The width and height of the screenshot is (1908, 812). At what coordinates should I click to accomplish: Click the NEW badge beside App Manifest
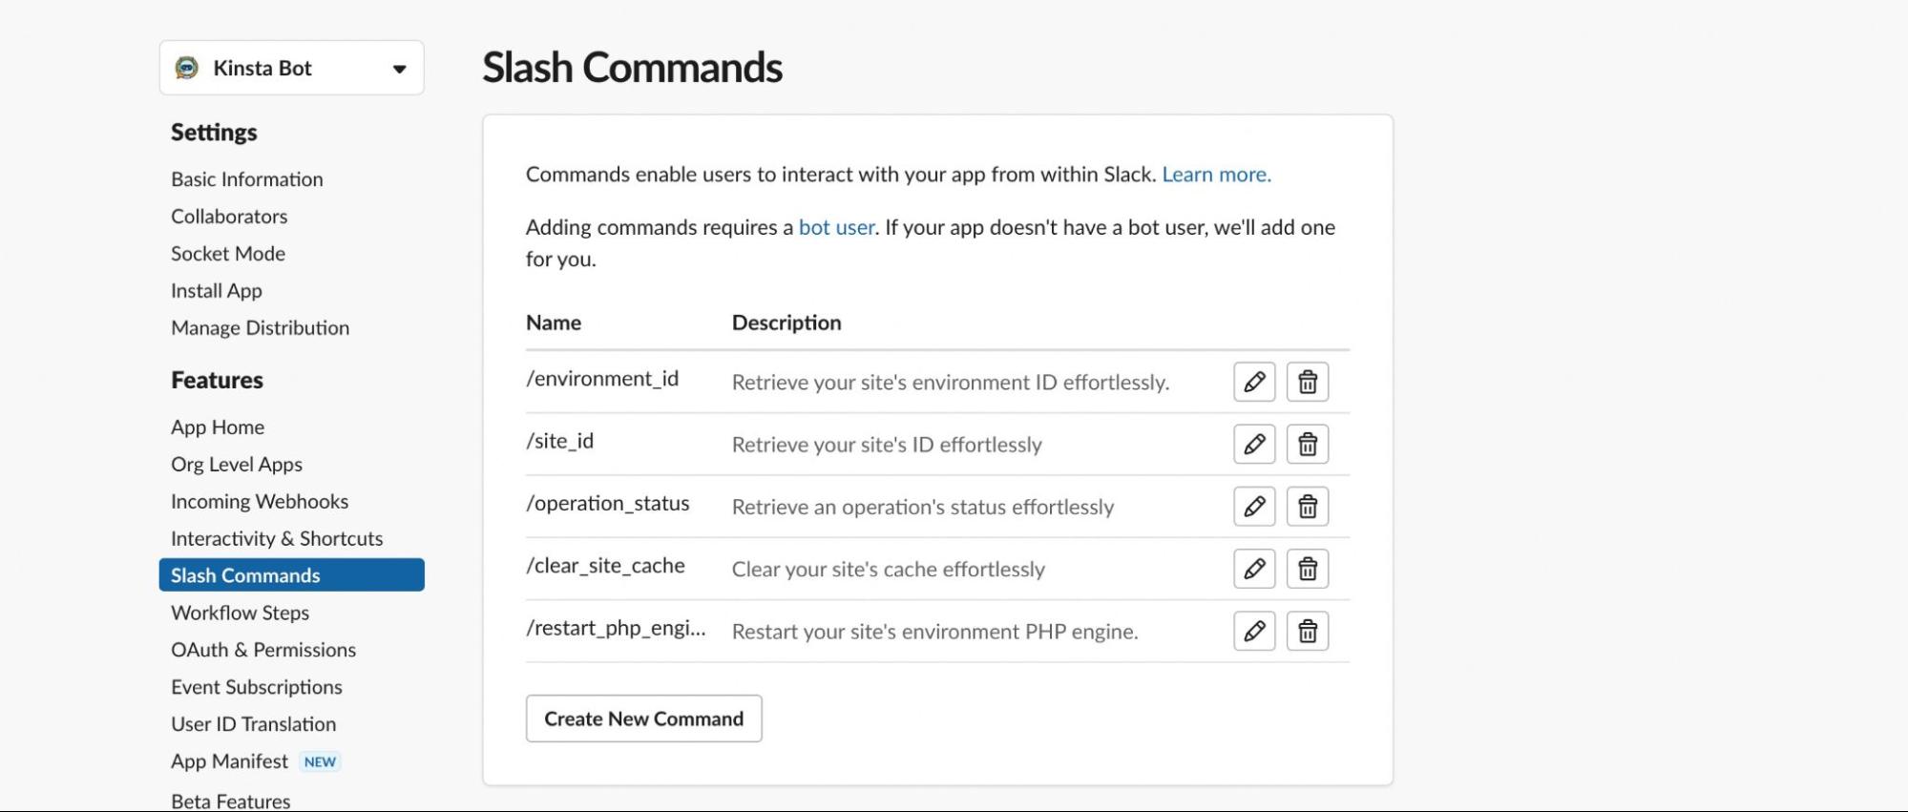[320, 761]
